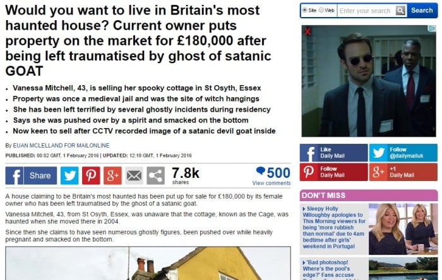
Task: Share on Google Plus icon
Action: (x=112, y=175)
